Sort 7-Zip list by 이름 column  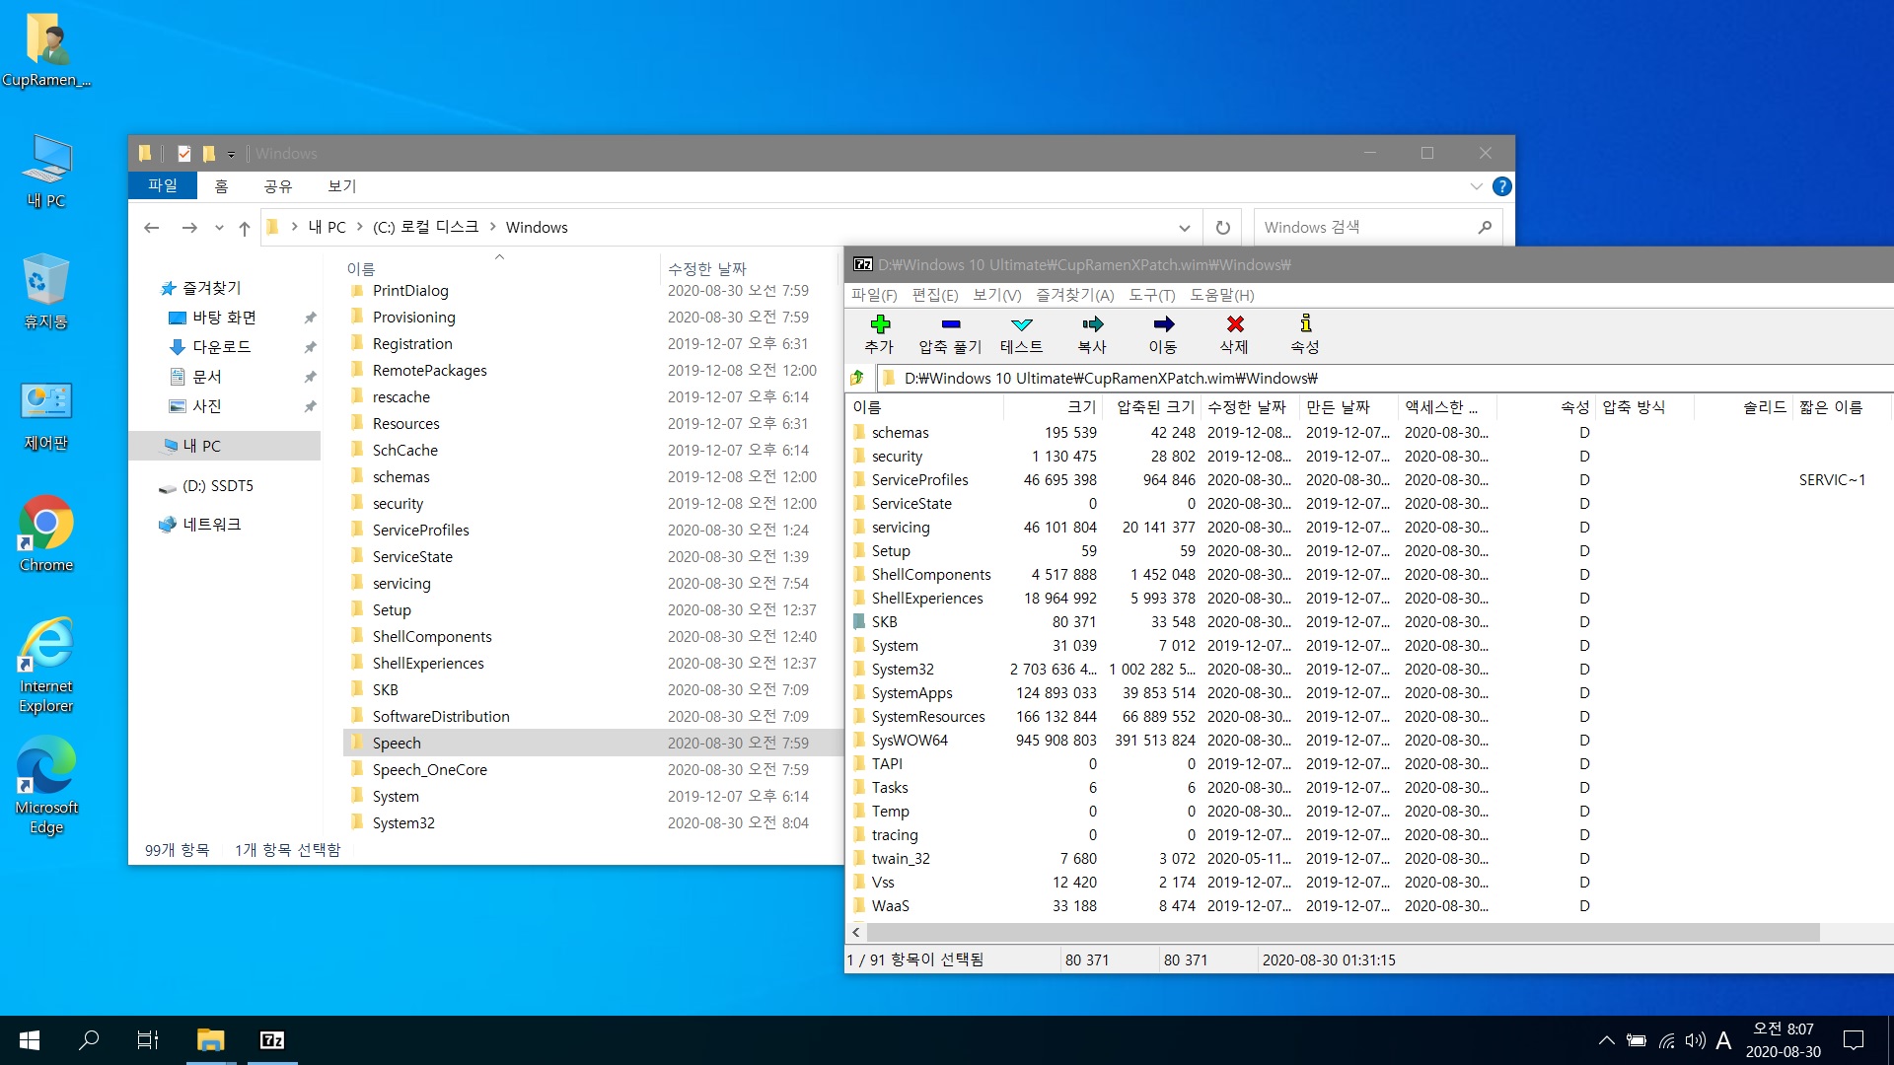(925, 407)
